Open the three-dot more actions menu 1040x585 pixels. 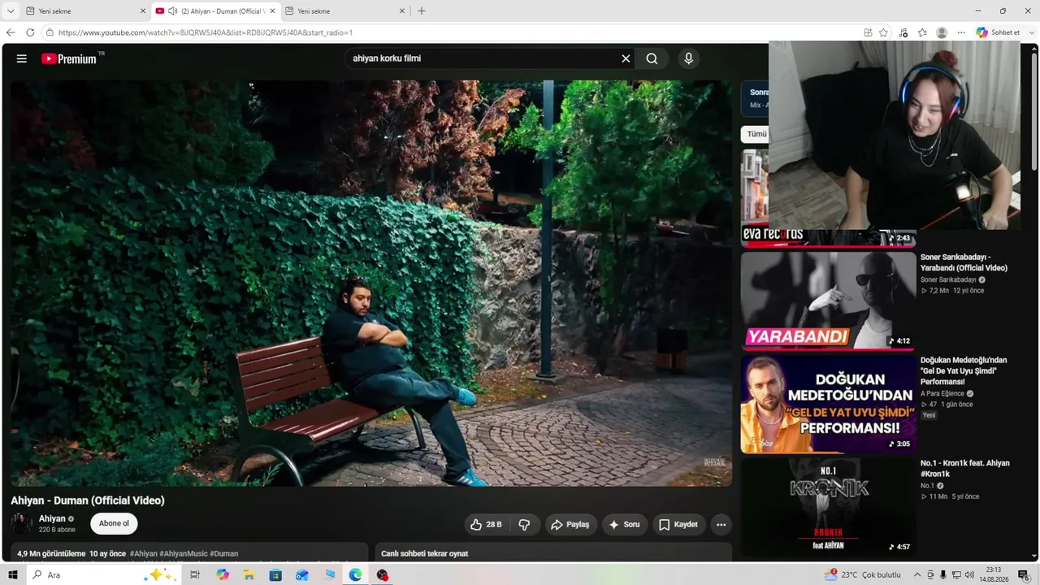721,525
